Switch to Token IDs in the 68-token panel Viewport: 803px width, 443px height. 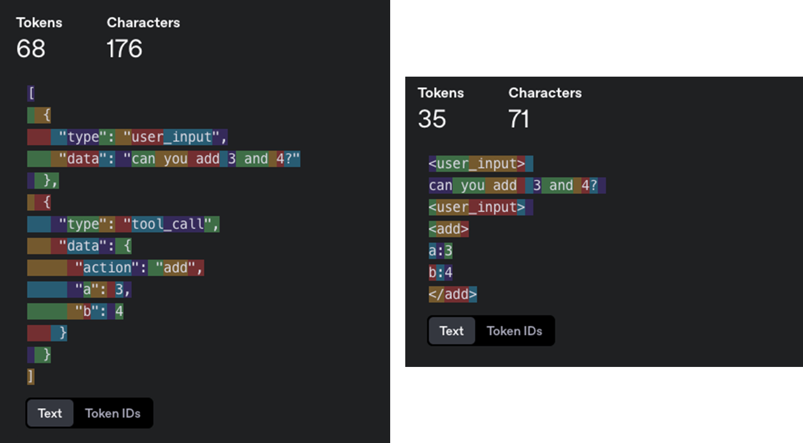coord(113,413)
